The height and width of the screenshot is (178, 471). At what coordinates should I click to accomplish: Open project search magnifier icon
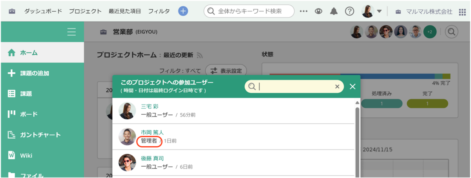click(x=451, y=32)
